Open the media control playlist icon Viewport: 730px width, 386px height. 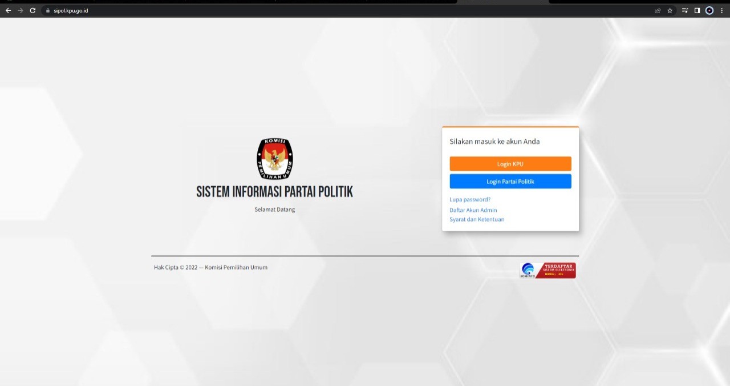[x=685, y=10]
